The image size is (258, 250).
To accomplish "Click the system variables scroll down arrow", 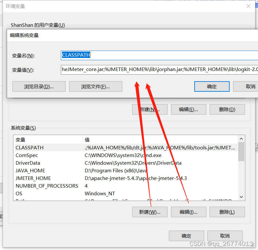I will tap(241, 197).
